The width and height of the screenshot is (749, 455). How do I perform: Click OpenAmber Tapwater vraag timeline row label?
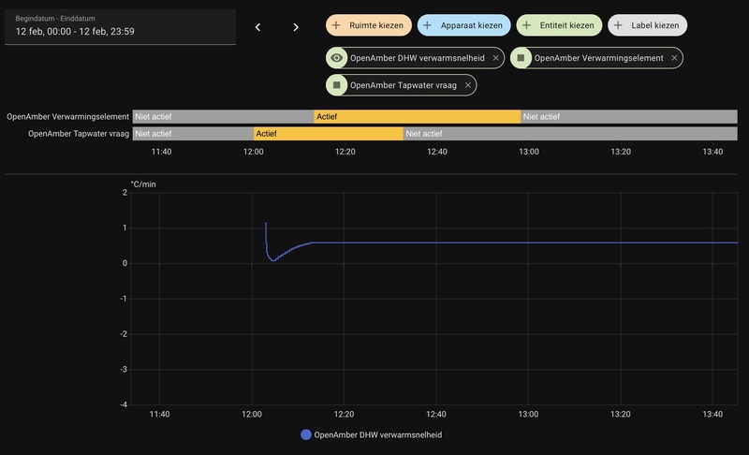point(79,134)
